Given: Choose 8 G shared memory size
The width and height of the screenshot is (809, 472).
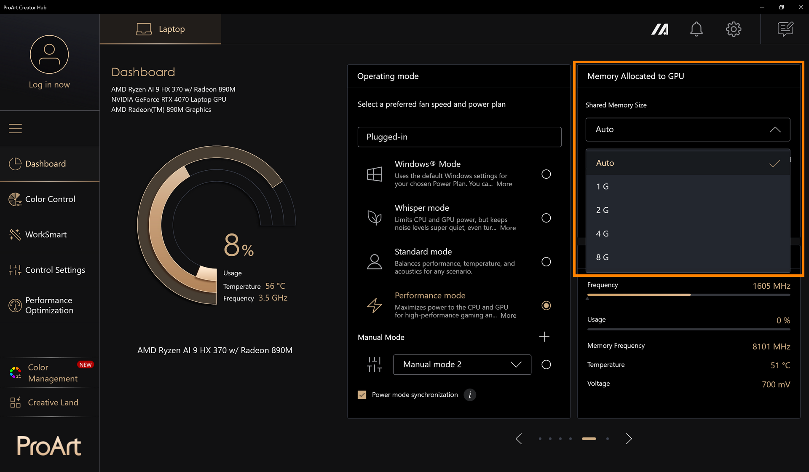Looking at the screenshot, I should [688, 257].
